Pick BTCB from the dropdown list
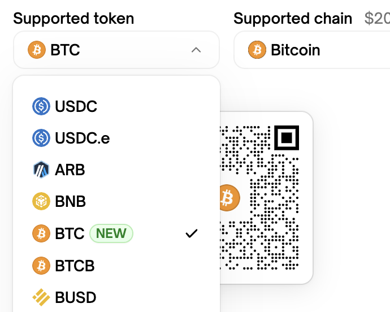Image resolution: width=390 pixels, height=312 pixels. (x=75, y=265)
